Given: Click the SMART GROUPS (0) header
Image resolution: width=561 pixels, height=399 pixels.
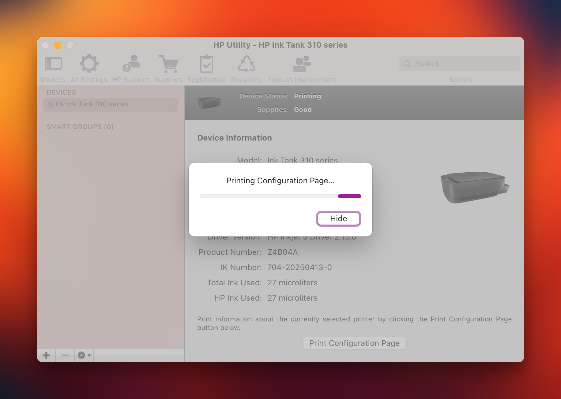Looking at the screenshot, I should [x=80, y=126].
